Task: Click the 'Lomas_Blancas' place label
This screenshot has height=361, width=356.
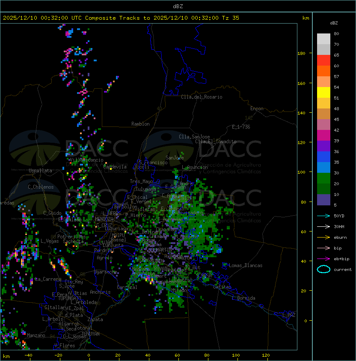Action: pyautogui.click(x=246, y=265)
